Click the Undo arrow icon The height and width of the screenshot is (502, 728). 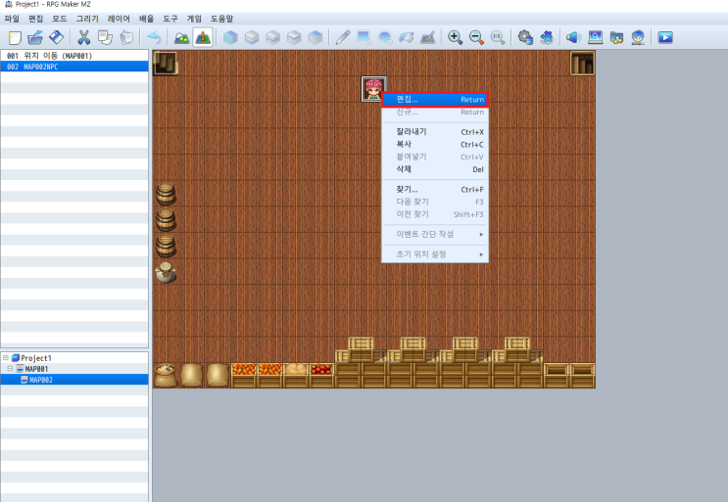pos(154,37)
